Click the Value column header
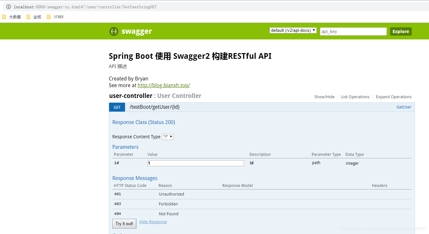 152,154
